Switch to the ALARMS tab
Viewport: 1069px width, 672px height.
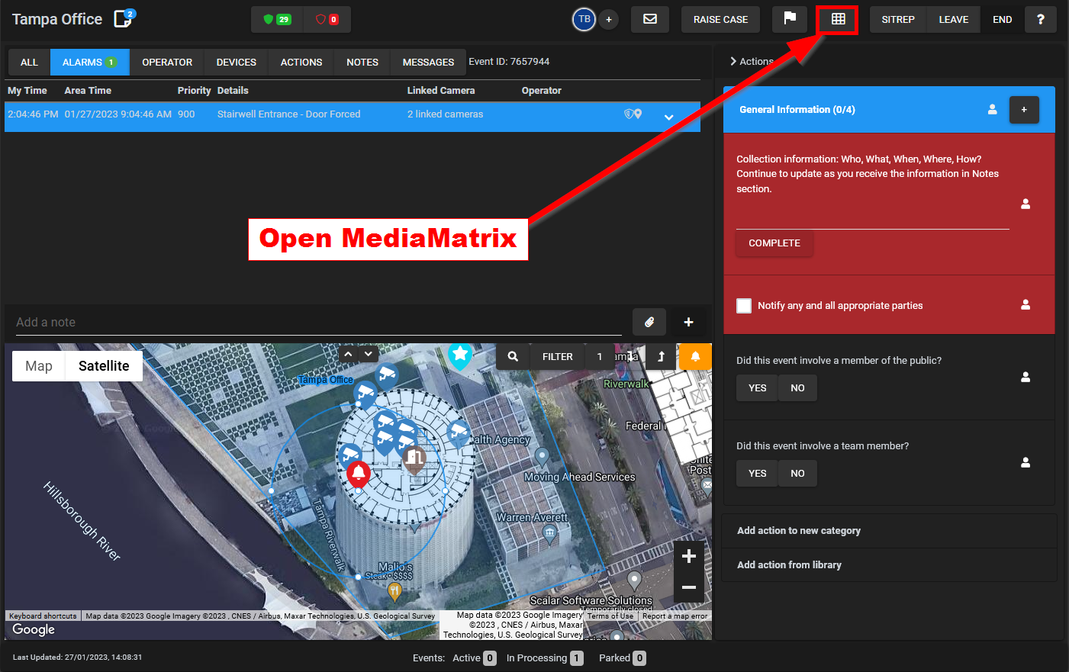point(90,63)
